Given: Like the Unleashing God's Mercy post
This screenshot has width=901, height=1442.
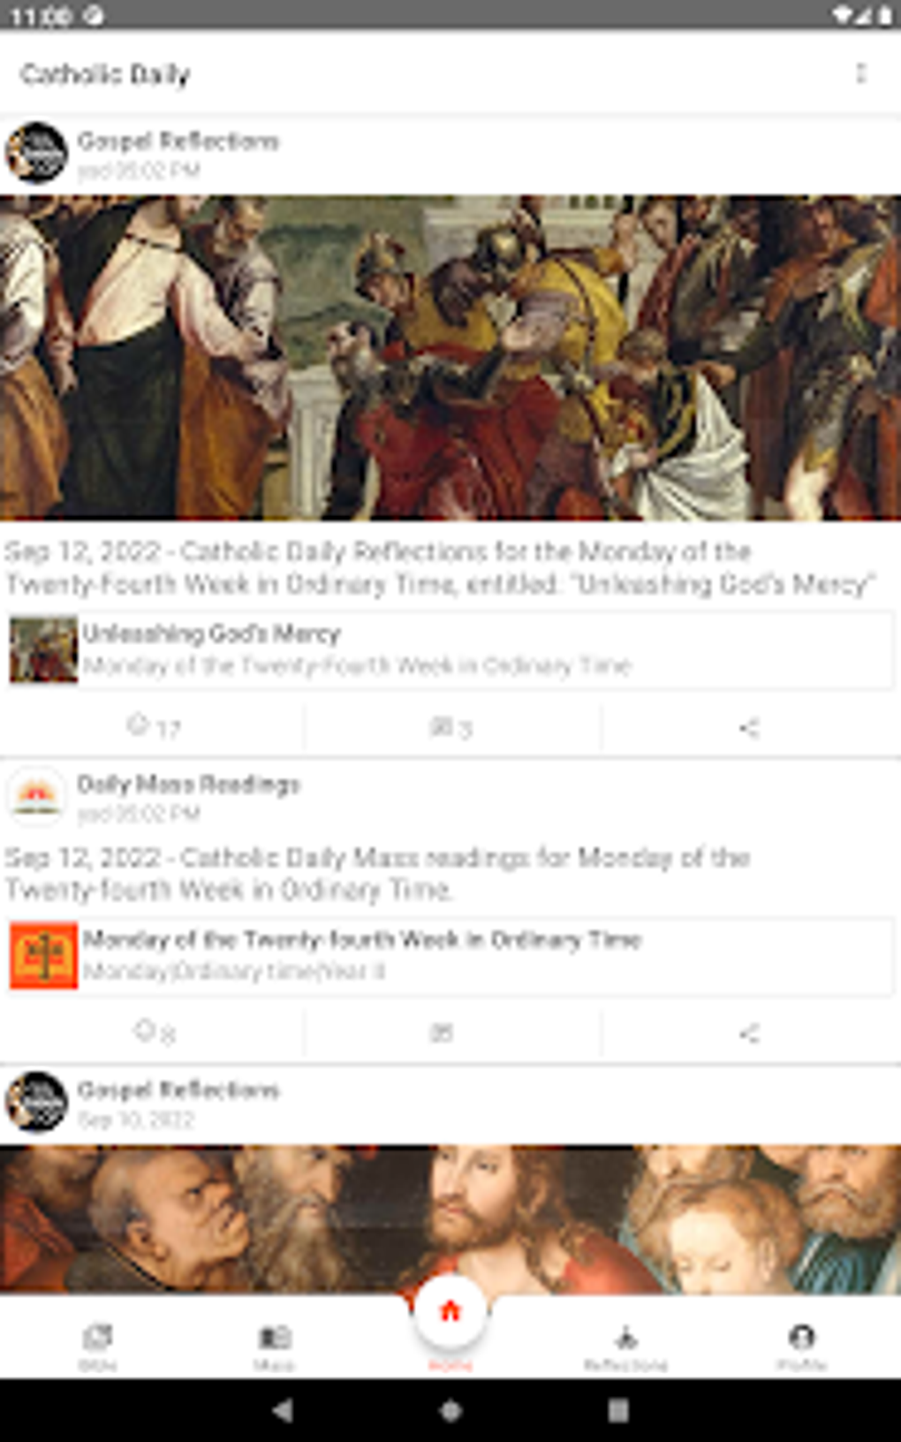Looking at the screenshot, I should point(153,727).
